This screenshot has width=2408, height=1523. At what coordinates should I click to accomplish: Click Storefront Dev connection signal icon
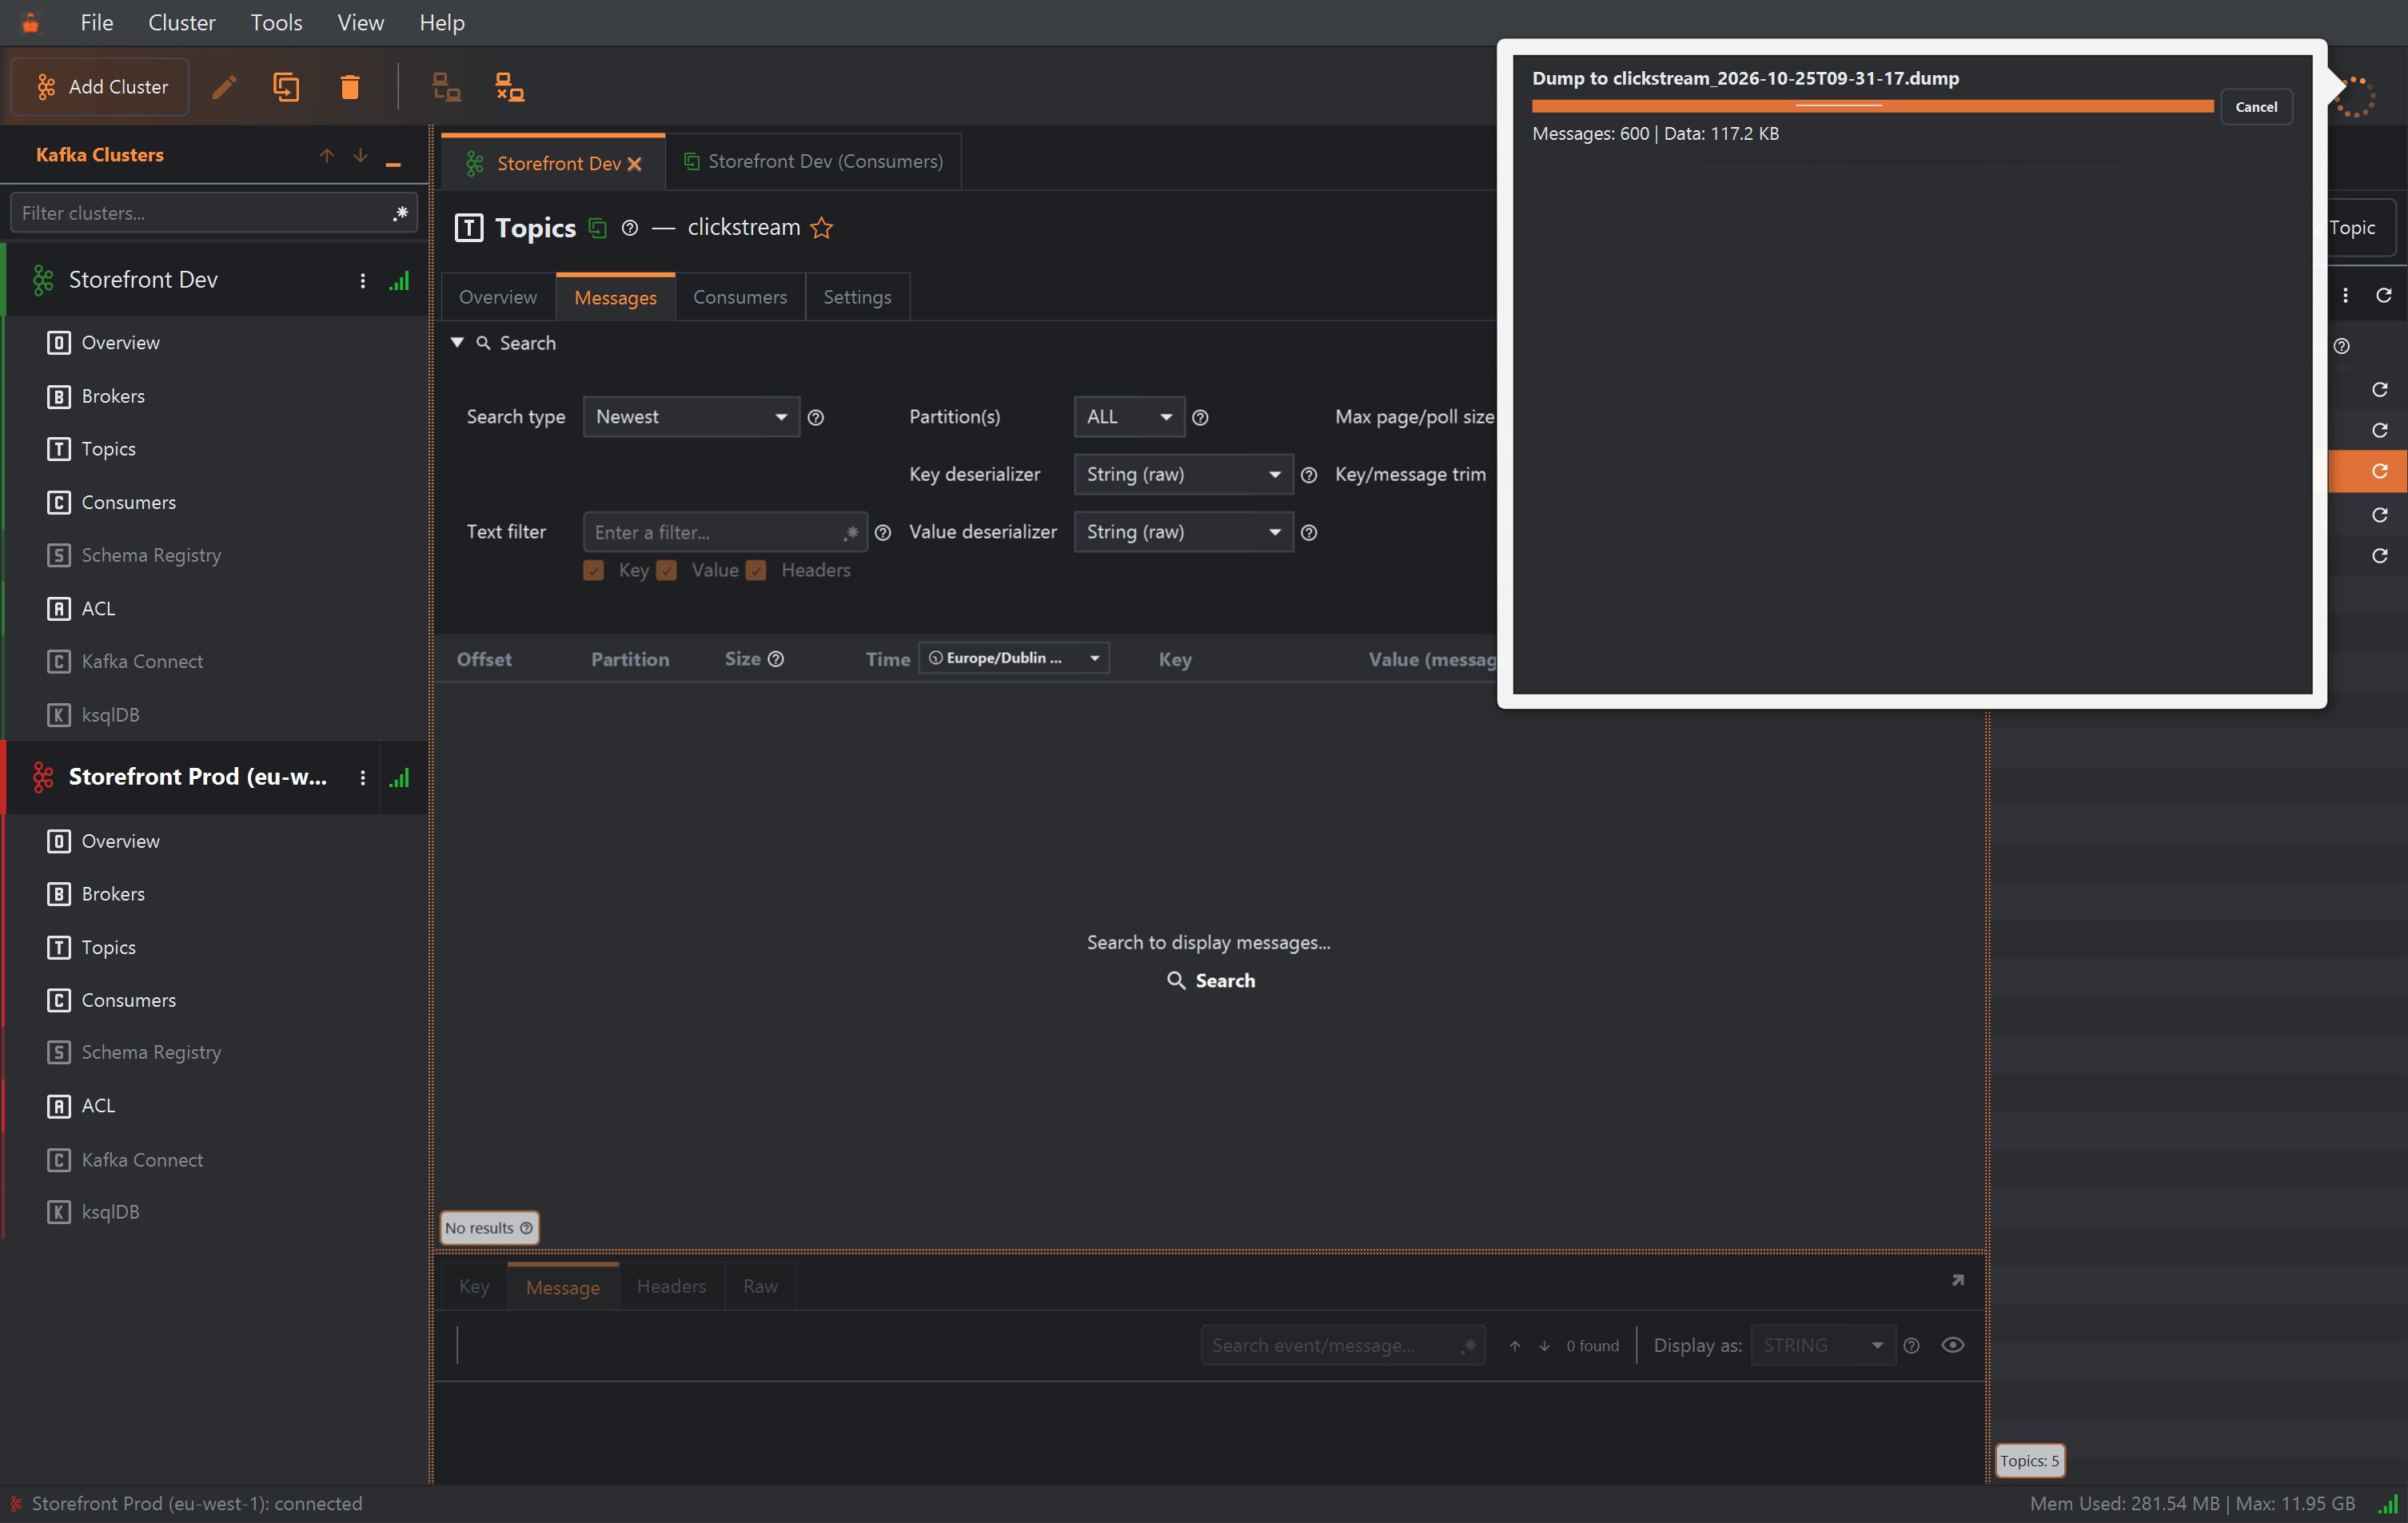(399, 280)
